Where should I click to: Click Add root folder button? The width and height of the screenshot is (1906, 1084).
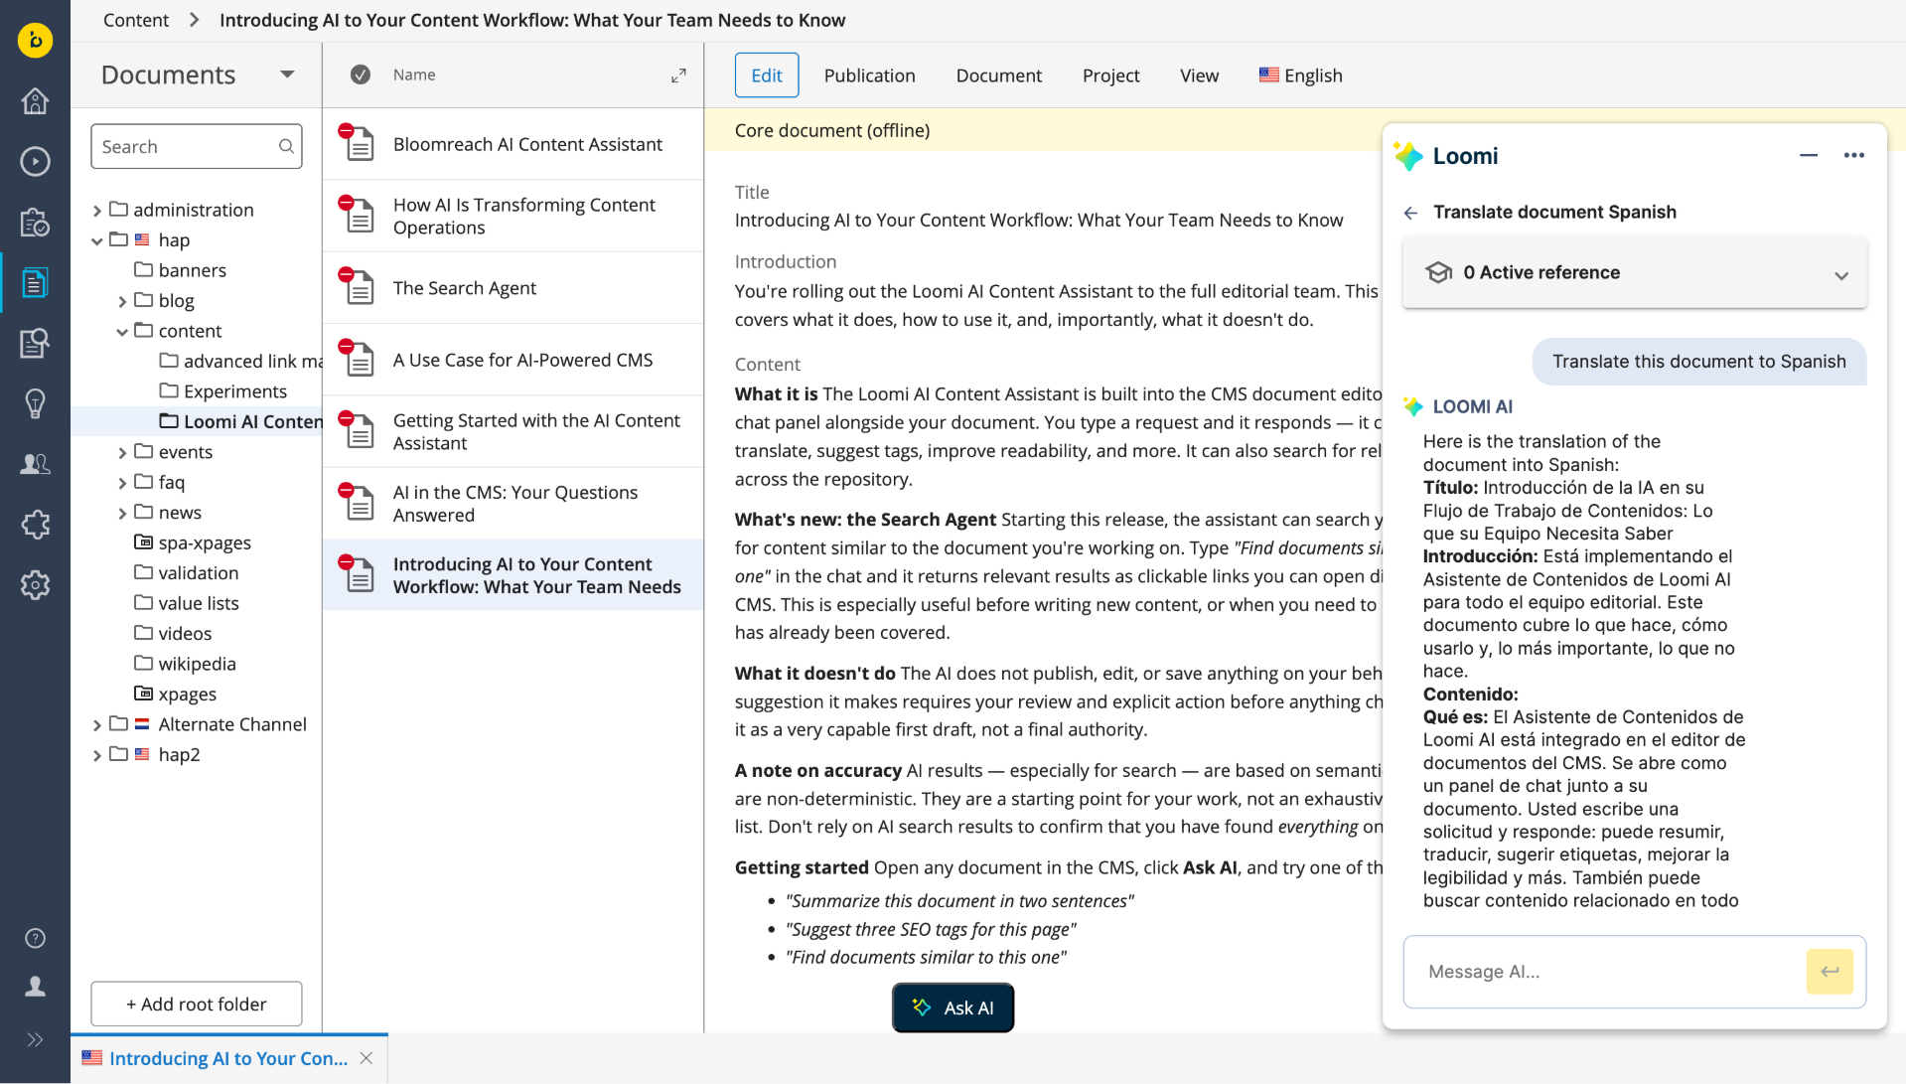197,1004
